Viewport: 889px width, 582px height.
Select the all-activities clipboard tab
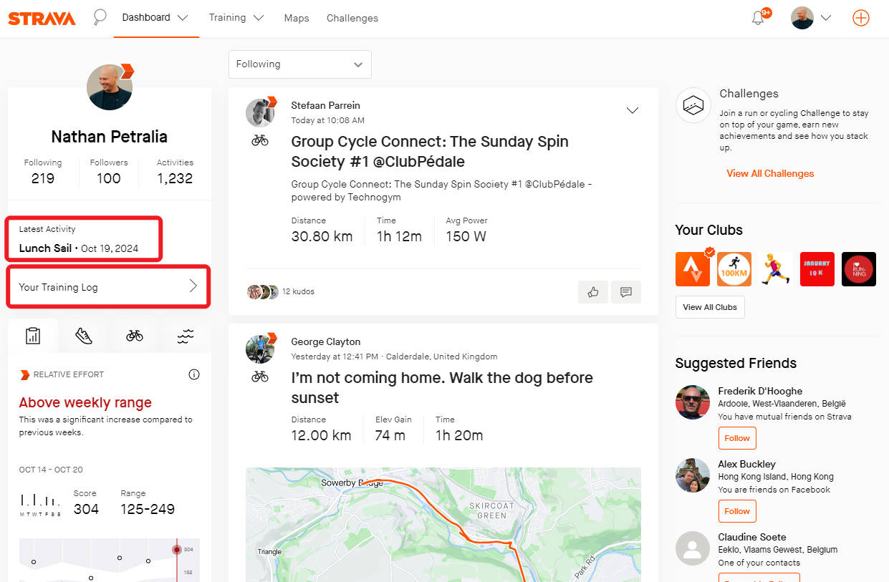(32, 336)
